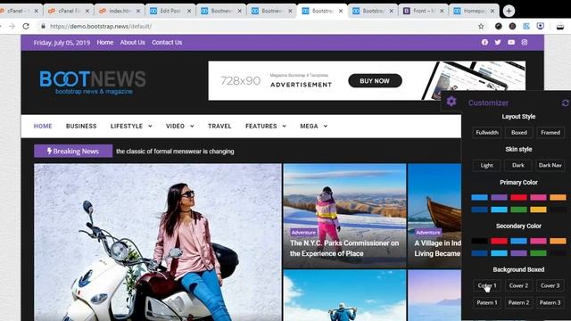
Task: Open BUSINESS navigation item
Action: tap(81, 126)
